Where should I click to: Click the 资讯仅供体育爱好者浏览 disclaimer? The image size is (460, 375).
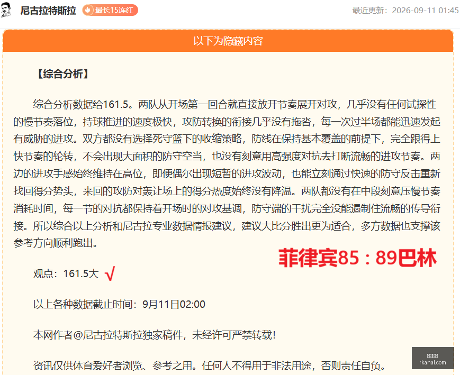(210, 365)
